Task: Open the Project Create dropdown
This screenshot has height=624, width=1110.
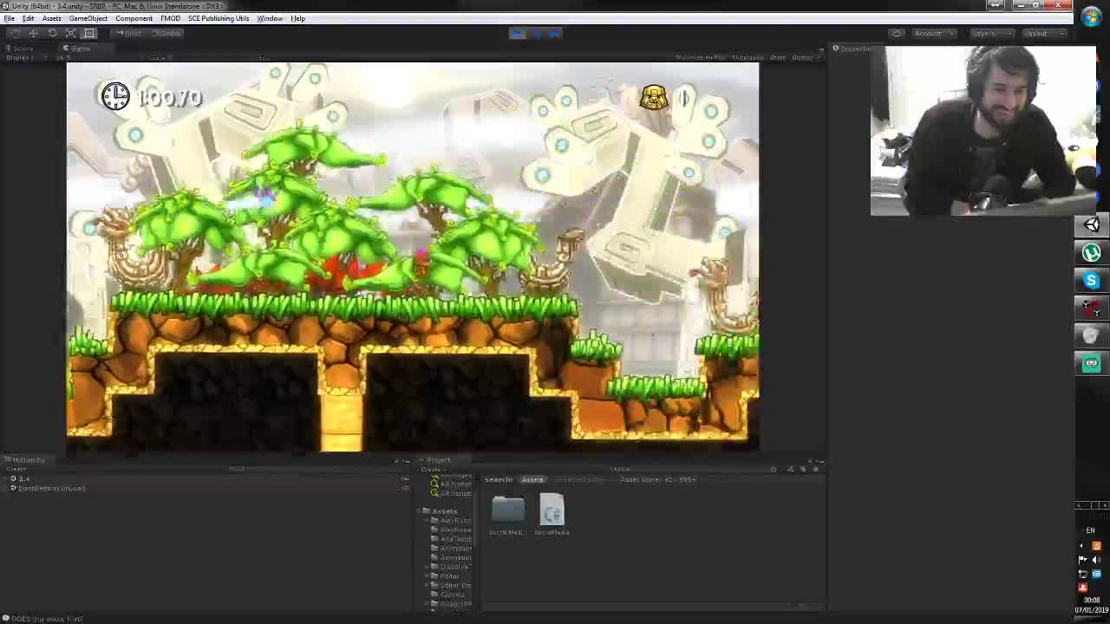Action: (x=431, y=469)
